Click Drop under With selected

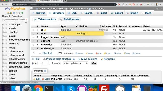98,53
